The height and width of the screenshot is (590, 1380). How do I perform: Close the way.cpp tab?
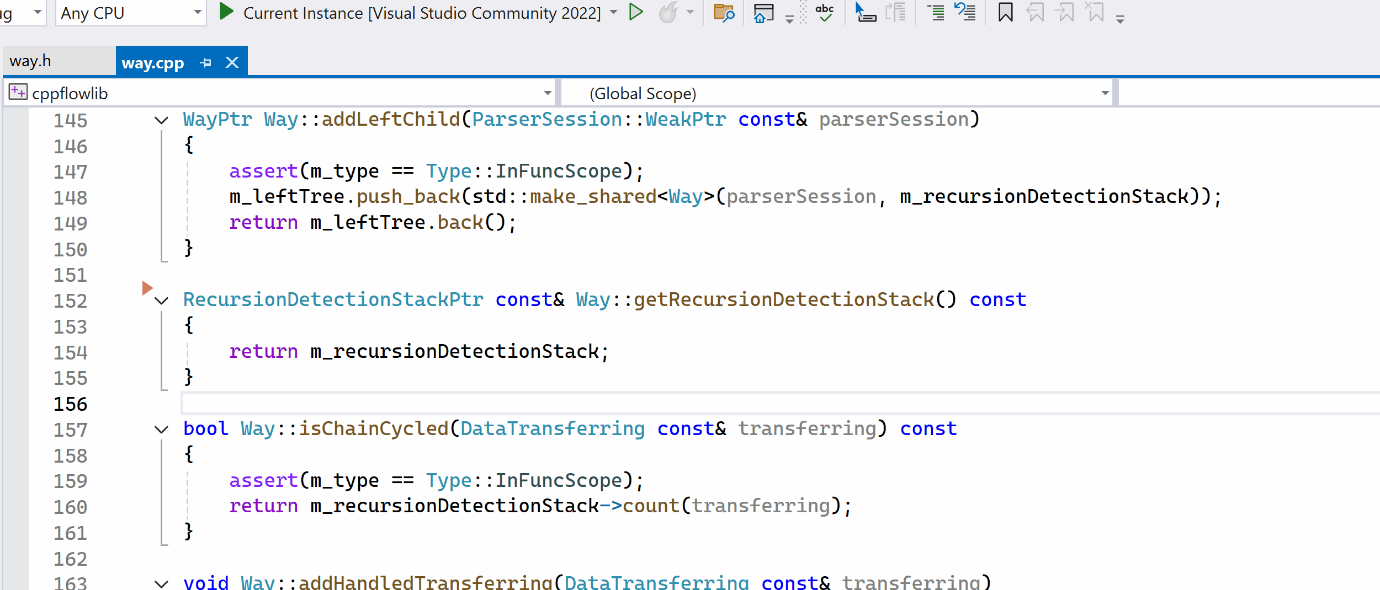pyautogui.click(x=232, y=63)
